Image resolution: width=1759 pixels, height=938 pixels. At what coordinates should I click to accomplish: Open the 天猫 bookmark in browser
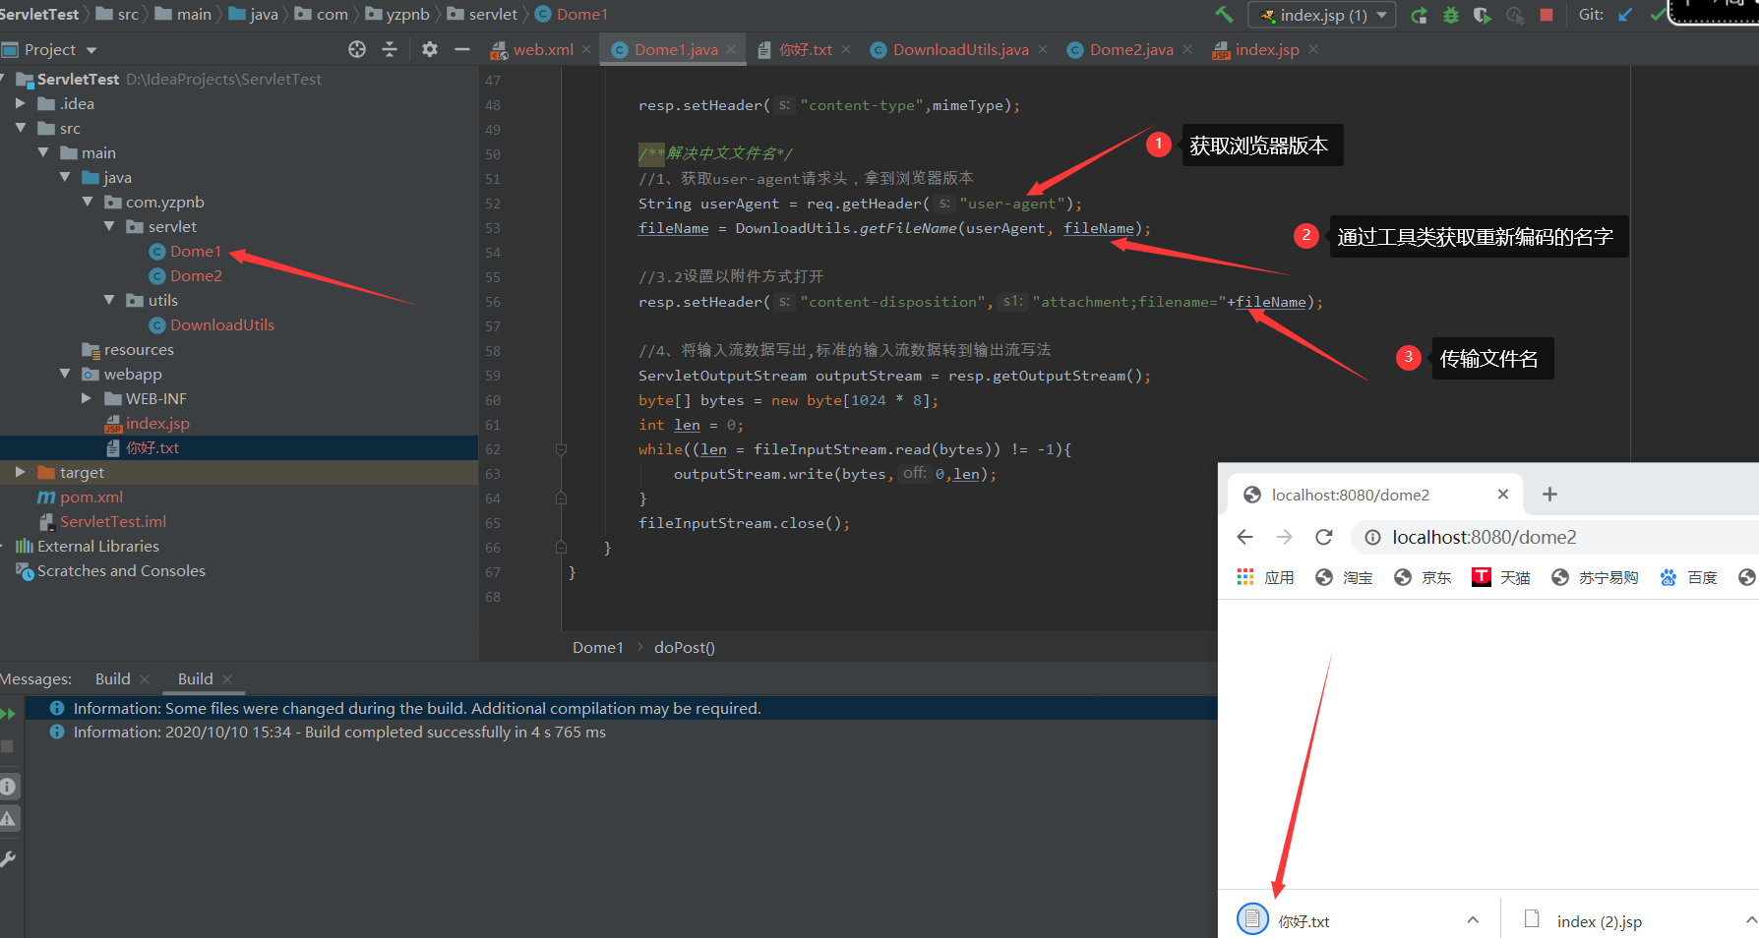[1501, 577]
